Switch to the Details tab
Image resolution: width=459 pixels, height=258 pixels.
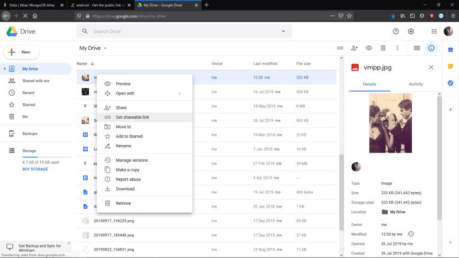369,84
